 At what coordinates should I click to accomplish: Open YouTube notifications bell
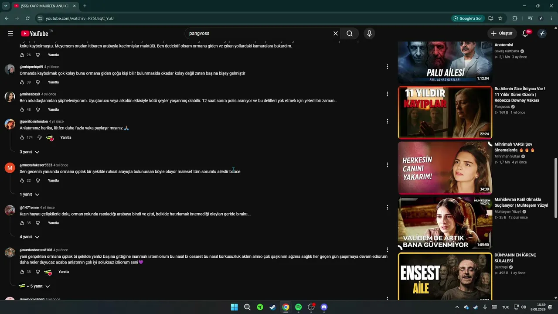click(525, 34)
